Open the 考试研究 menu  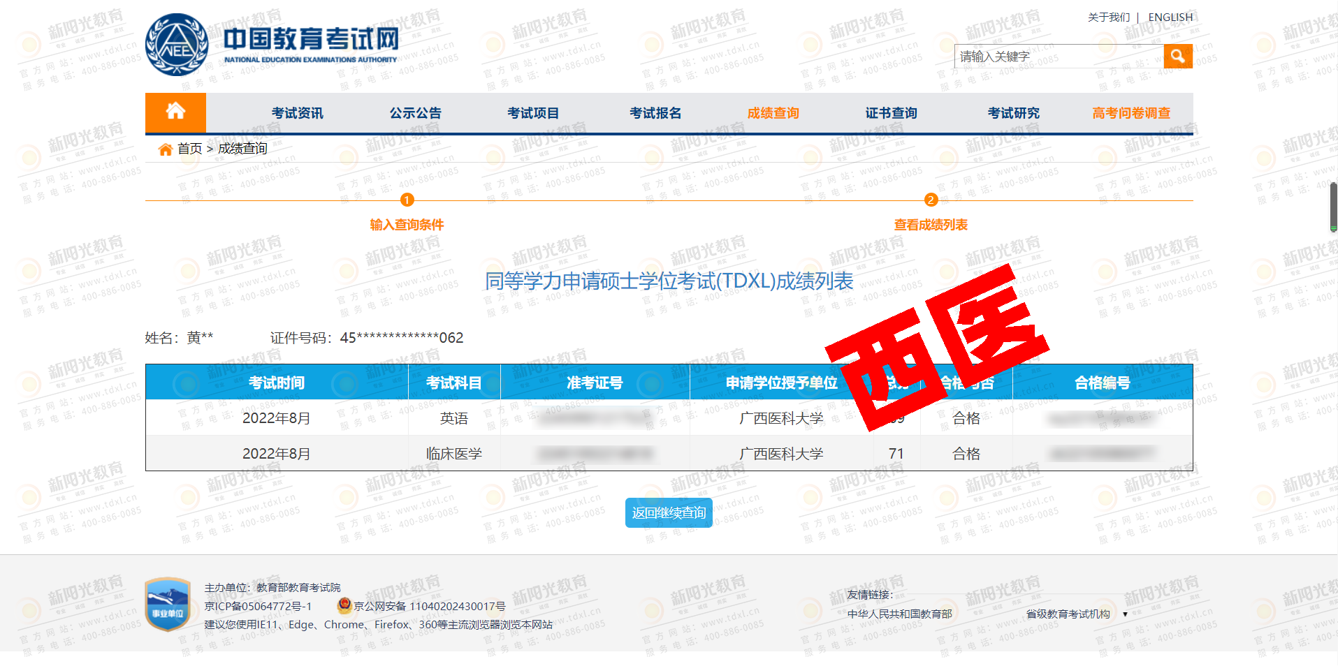pyautogui.click(x=1014, y=113)
